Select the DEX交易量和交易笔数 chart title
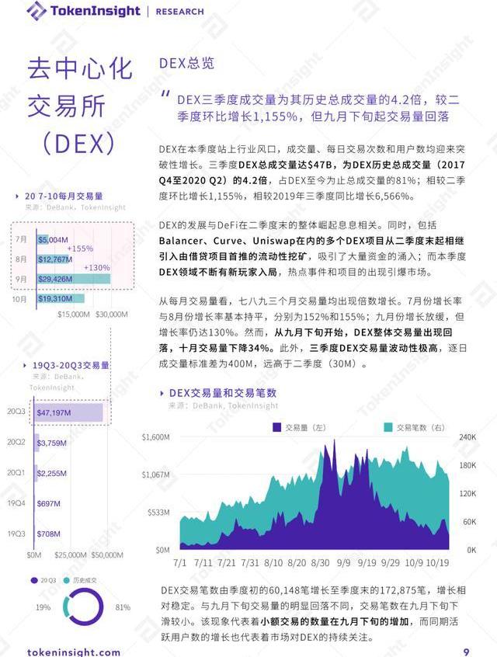Image resolution: width=497 pixels, height=657 pixels. pyautogui.click(x=223, y=393)
